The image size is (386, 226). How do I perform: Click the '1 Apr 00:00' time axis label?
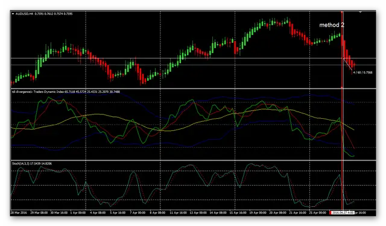tap(78, 213)
